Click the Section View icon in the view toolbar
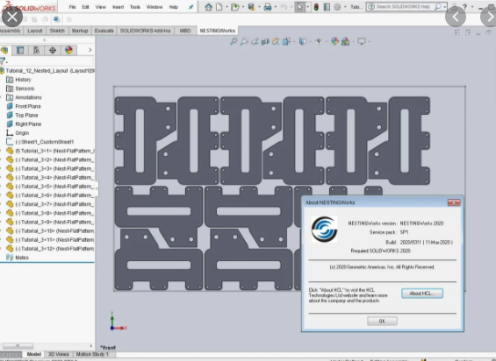Screen dimensions: 496x361 [x=265, y=41]
